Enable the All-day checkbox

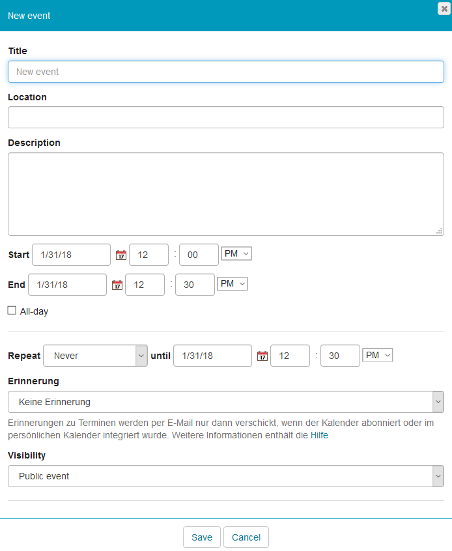[x=12, y=311]
